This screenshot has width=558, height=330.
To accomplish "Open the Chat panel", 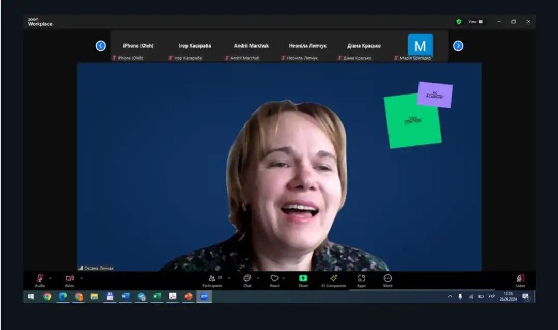I will tap(247, 279).
